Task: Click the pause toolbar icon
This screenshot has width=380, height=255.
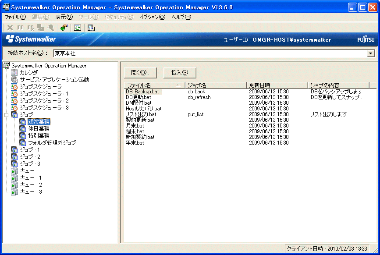Action: click(20, 28)
